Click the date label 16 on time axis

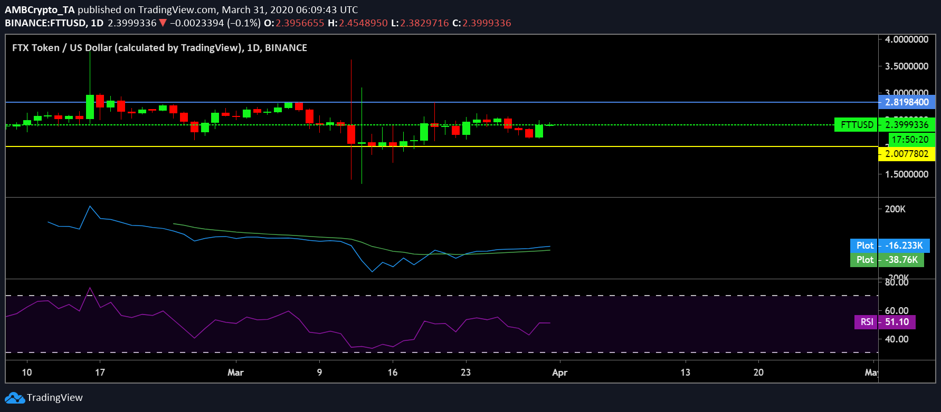tap(392, 372)
